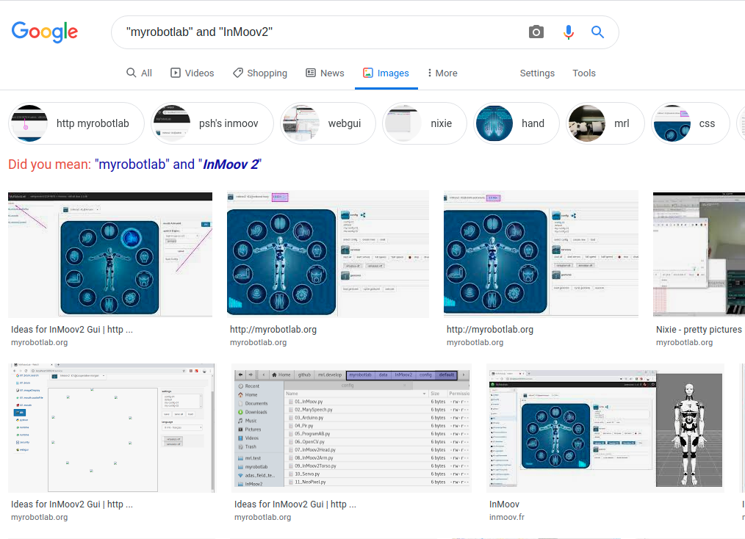Switch to the Shopping tab
Screen dimensions: 745x539
click(x=260, y=73)
